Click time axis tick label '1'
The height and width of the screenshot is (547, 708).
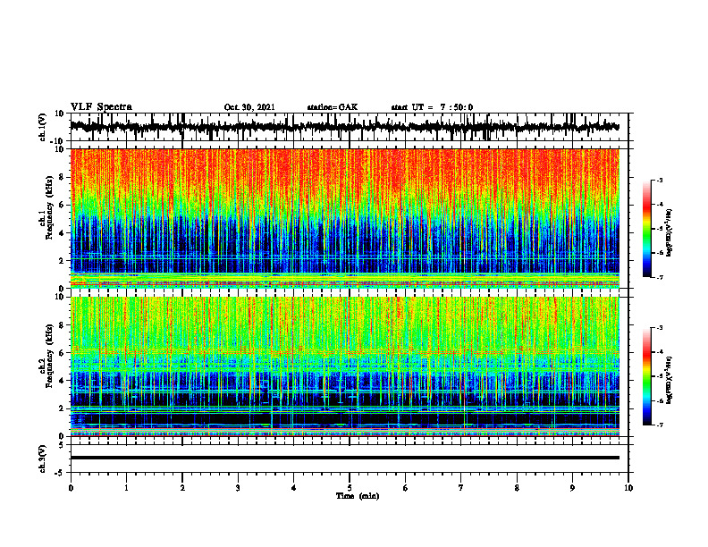click(126, 488)
